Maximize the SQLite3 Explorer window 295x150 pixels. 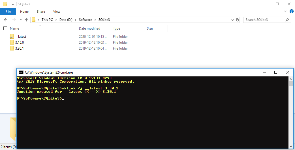tap(277, 4)
